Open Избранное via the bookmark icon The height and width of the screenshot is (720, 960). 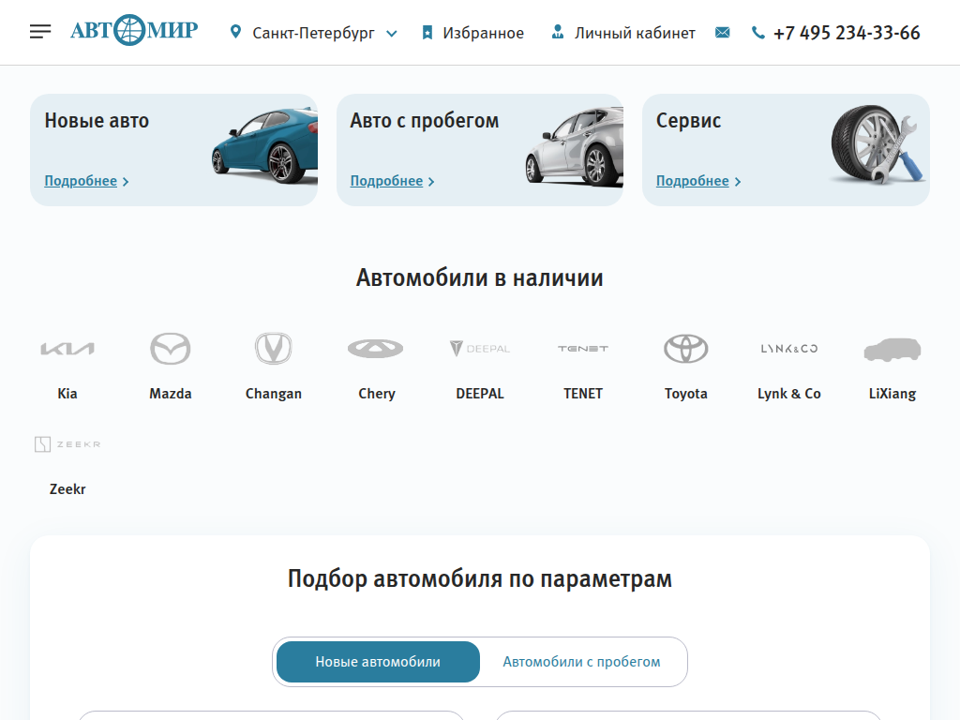click(427, 32)
